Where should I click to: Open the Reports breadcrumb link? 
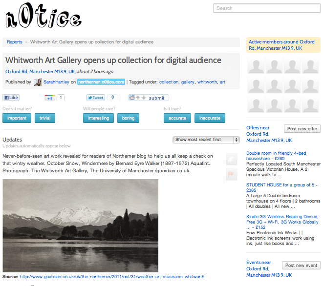pyautogui.click(x=15, y=42)
